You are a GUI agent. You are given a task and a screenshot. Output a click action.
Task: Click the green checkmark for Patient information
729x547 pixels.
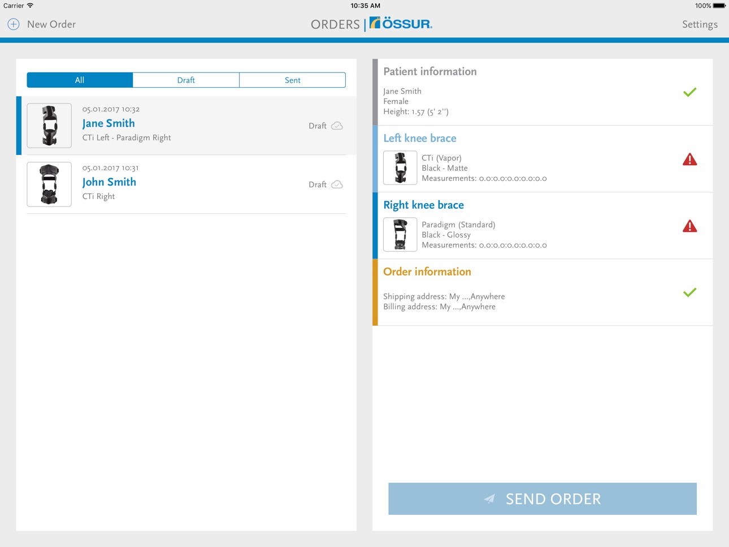(x=689, y=92)
